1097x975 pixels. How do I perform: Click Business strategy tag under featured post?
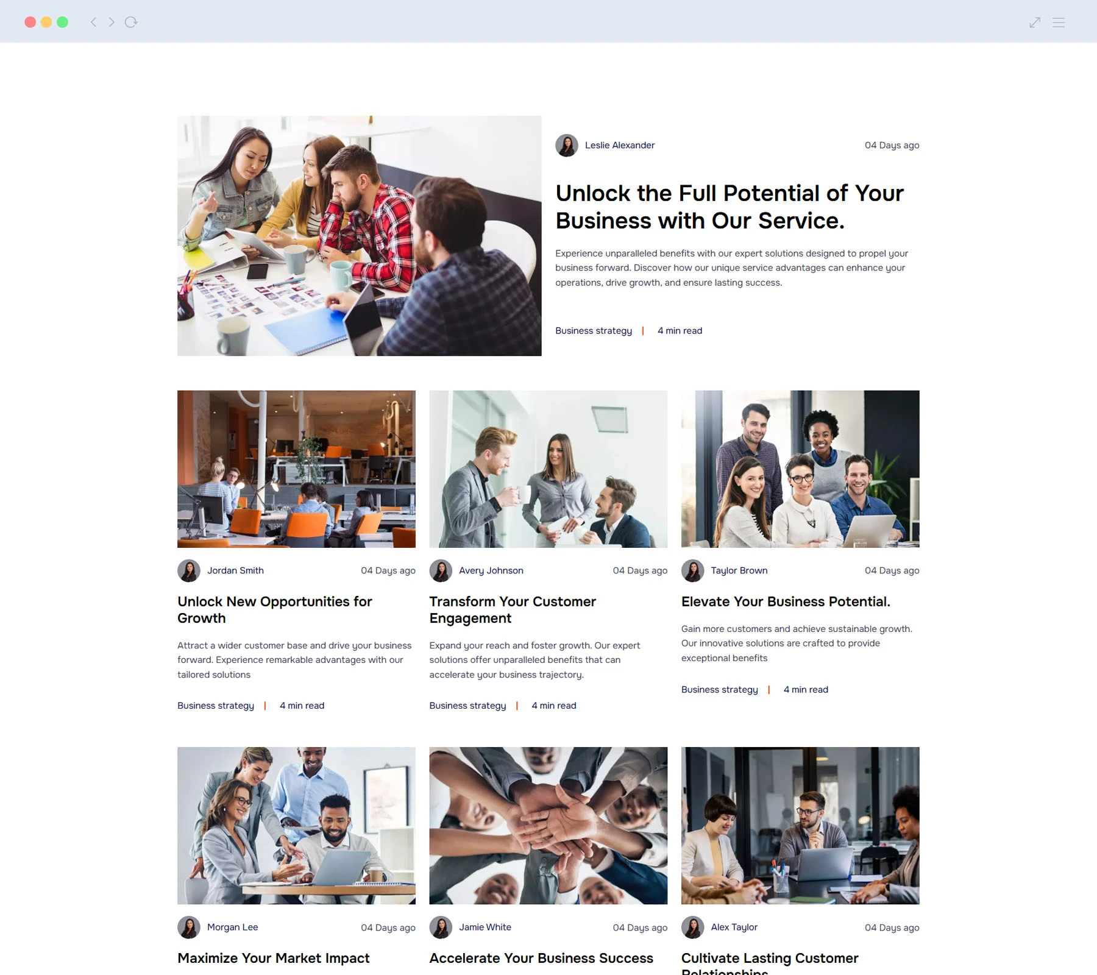click(594, 331)
